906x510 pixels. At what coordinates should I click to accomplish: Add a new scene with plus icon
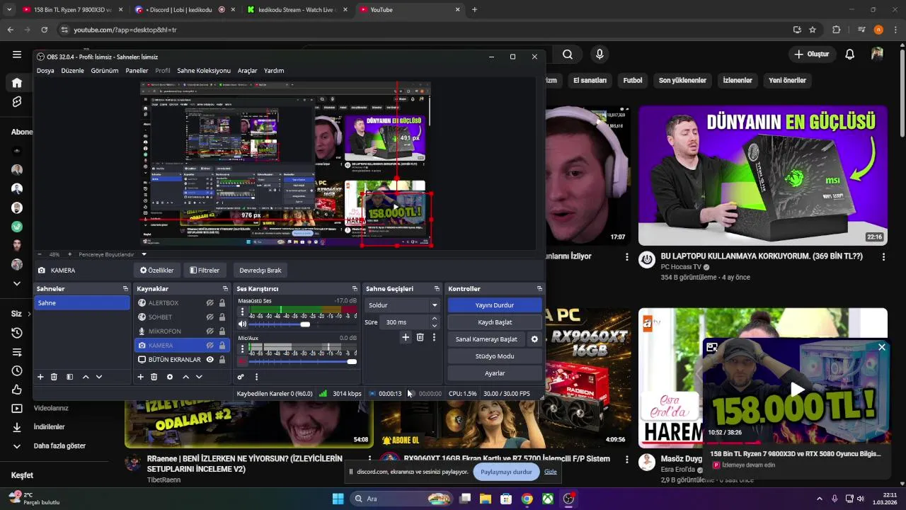pos(40,377)
